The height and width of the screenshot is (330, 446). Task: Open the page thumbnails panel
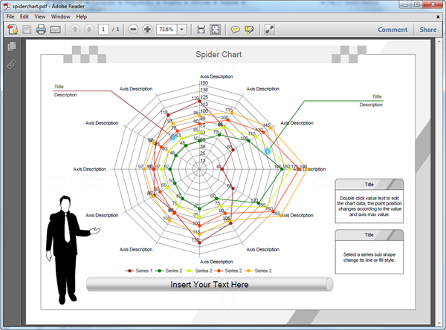[x=12, y=46]
